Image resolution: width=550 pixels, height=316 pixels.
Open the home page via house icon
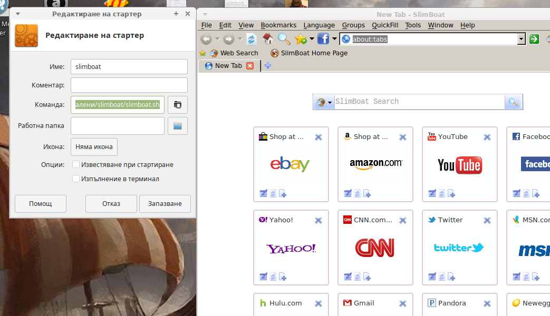pyautogui.click(x=268, y=39)
